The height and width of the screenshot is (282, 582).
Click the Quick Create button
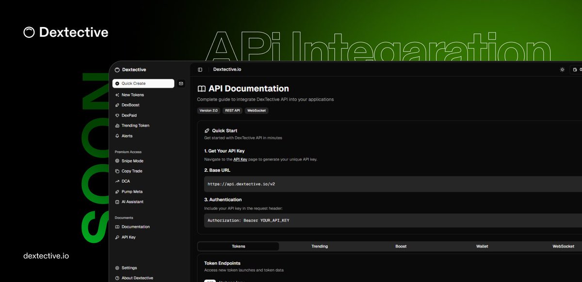point(143,84)
